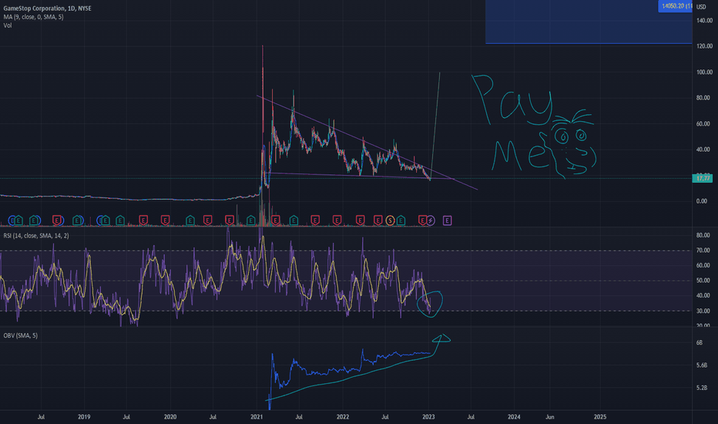This screenshot has height=424, width=718.
Task: Click the 5.2B OBV scale value
Action: pyautogui.click(x=702, y=388)
